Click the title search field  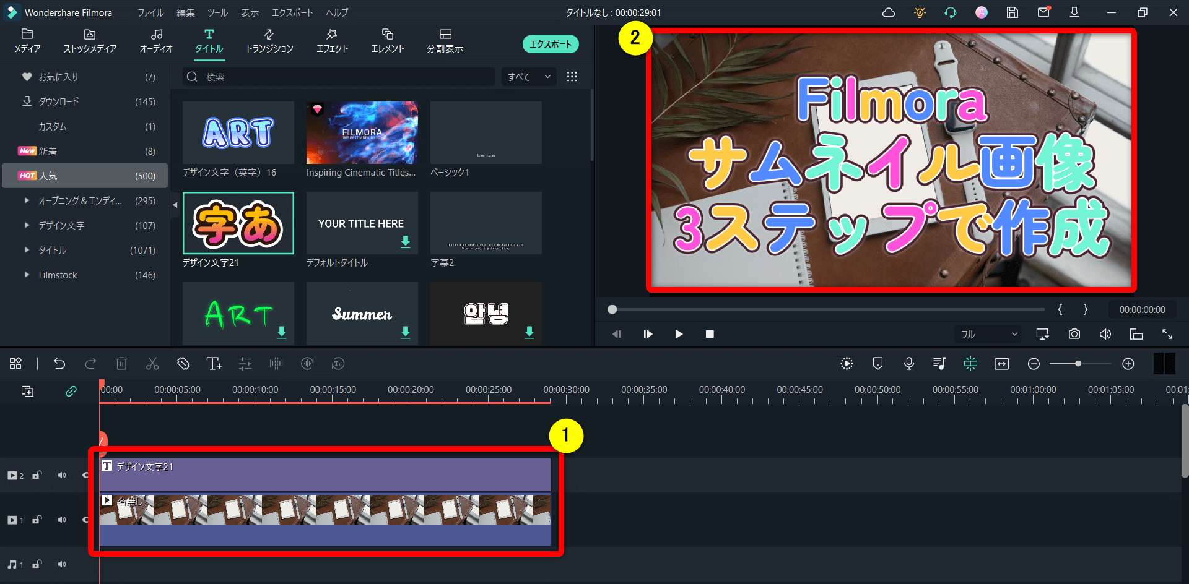tap(339, 77)
